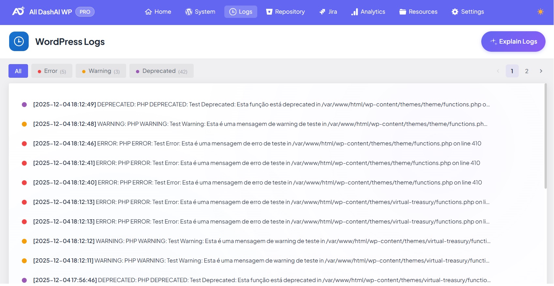
Task: Click the Home house icon
Action: [148, 12]
